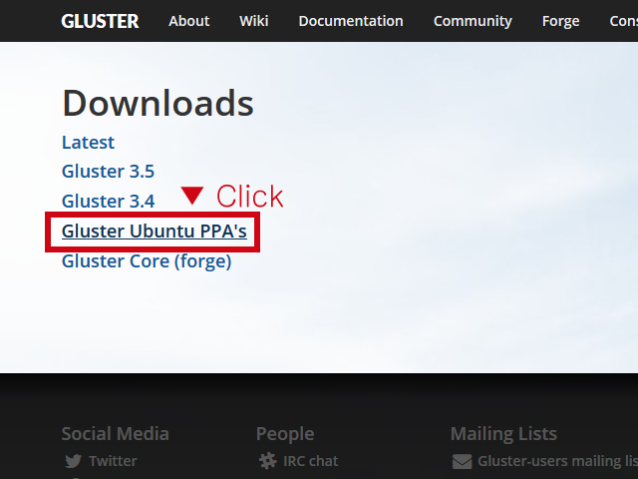Open the Gluster Core (forge) link

tap(147, 261)
